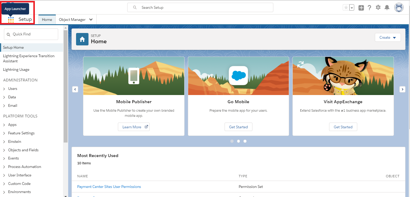This screenshot has width=410, height=197.
Task: Click the next carousel arrow
Action: point(402,89)
